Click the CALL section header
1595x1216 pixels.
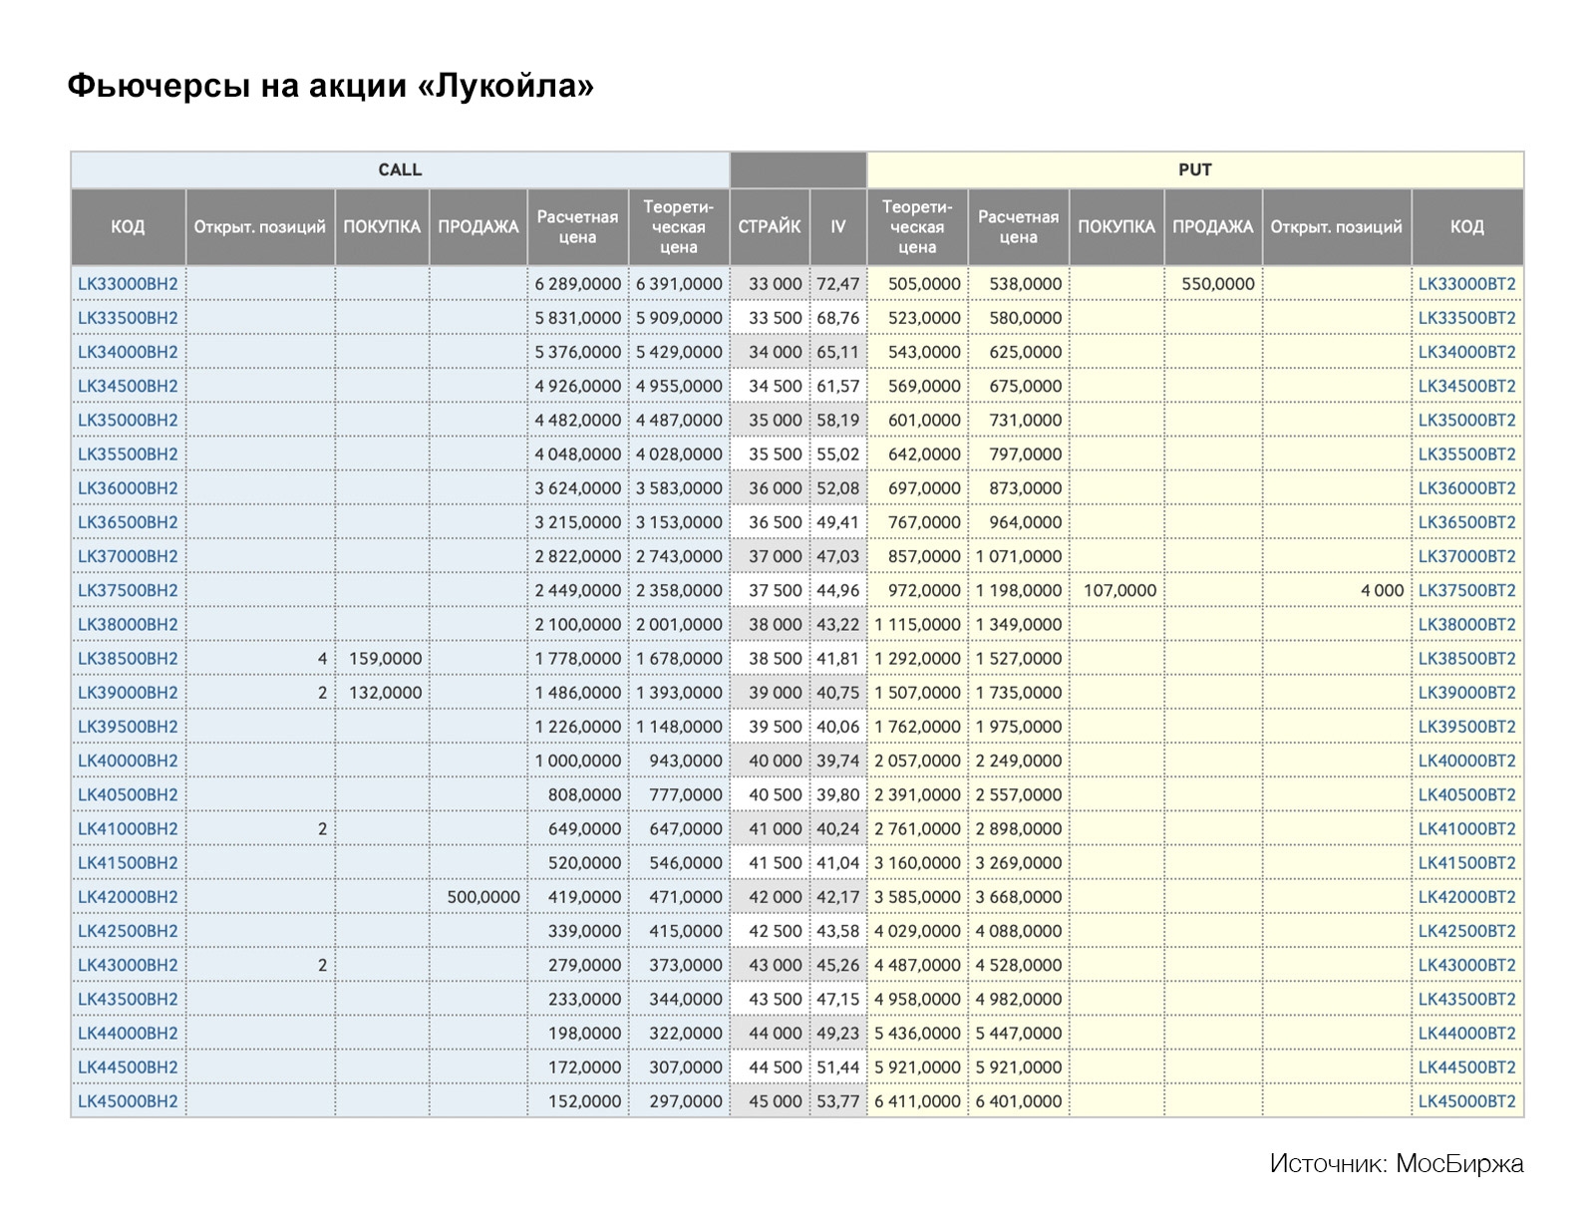point(400,169)
